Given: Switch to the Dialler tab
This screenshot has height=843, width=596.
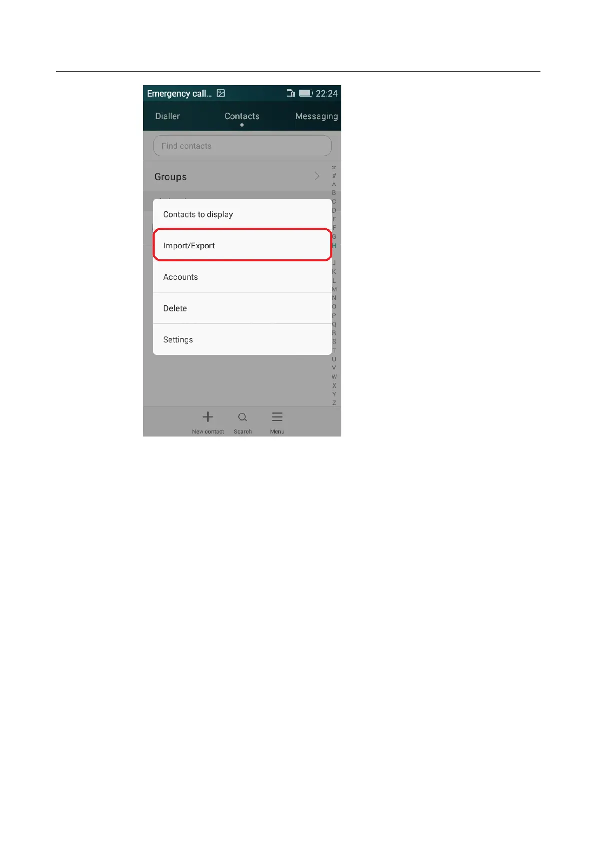Looking at the screenshot, I should (167, 116).
